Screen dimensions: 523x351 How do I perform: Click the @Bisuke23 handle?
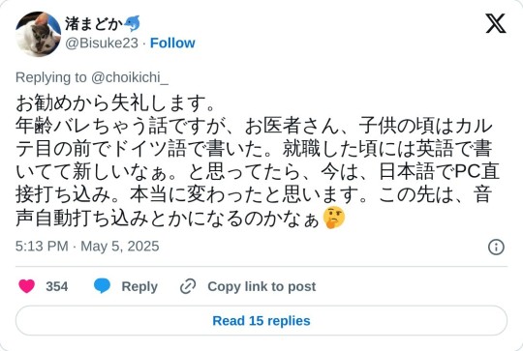[x=102, y=43]
